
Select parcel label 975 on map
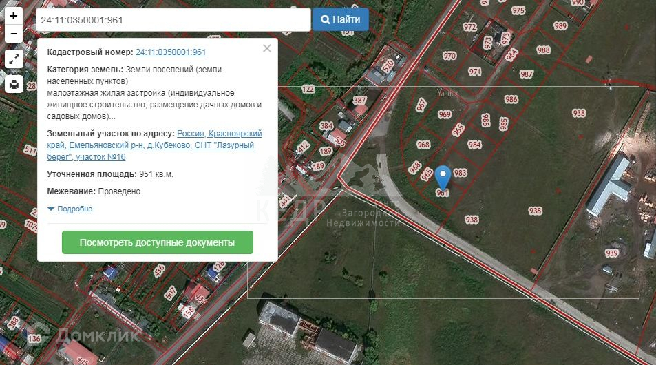tap(518, 11)
